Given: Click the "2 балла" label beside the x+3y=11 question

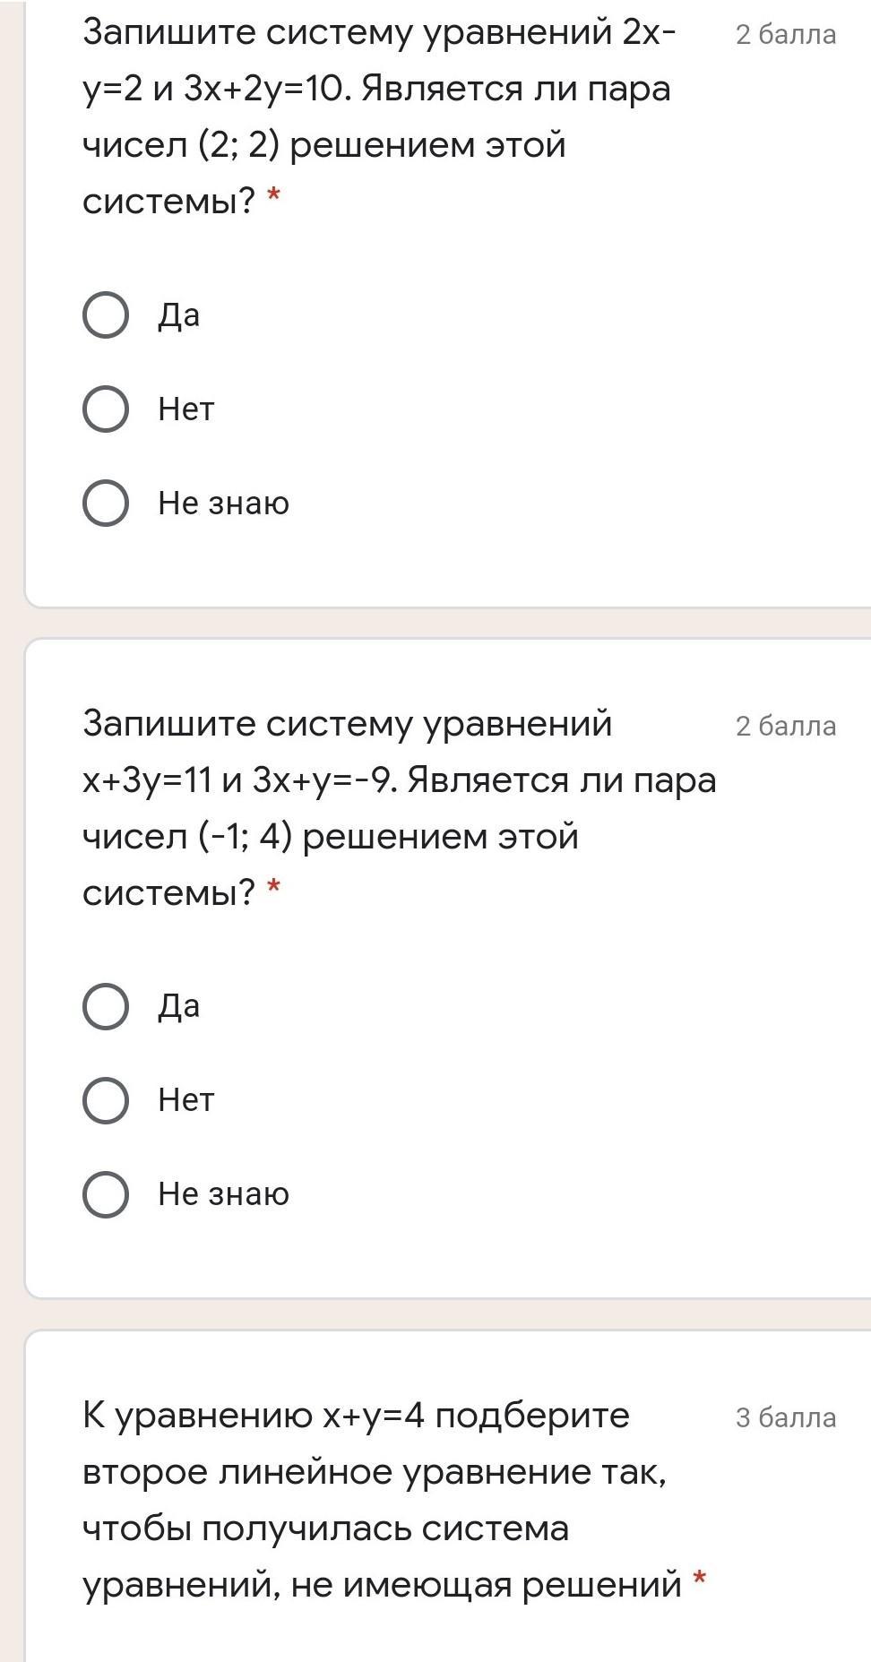Looking at the screenshot, I should tap(786, 726).
